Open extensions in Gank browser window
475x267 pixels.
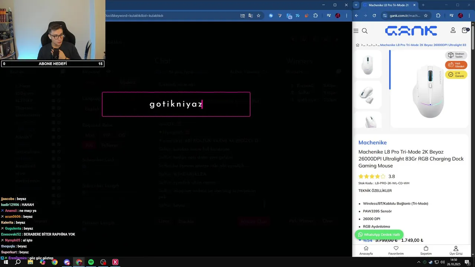(438, 16)
